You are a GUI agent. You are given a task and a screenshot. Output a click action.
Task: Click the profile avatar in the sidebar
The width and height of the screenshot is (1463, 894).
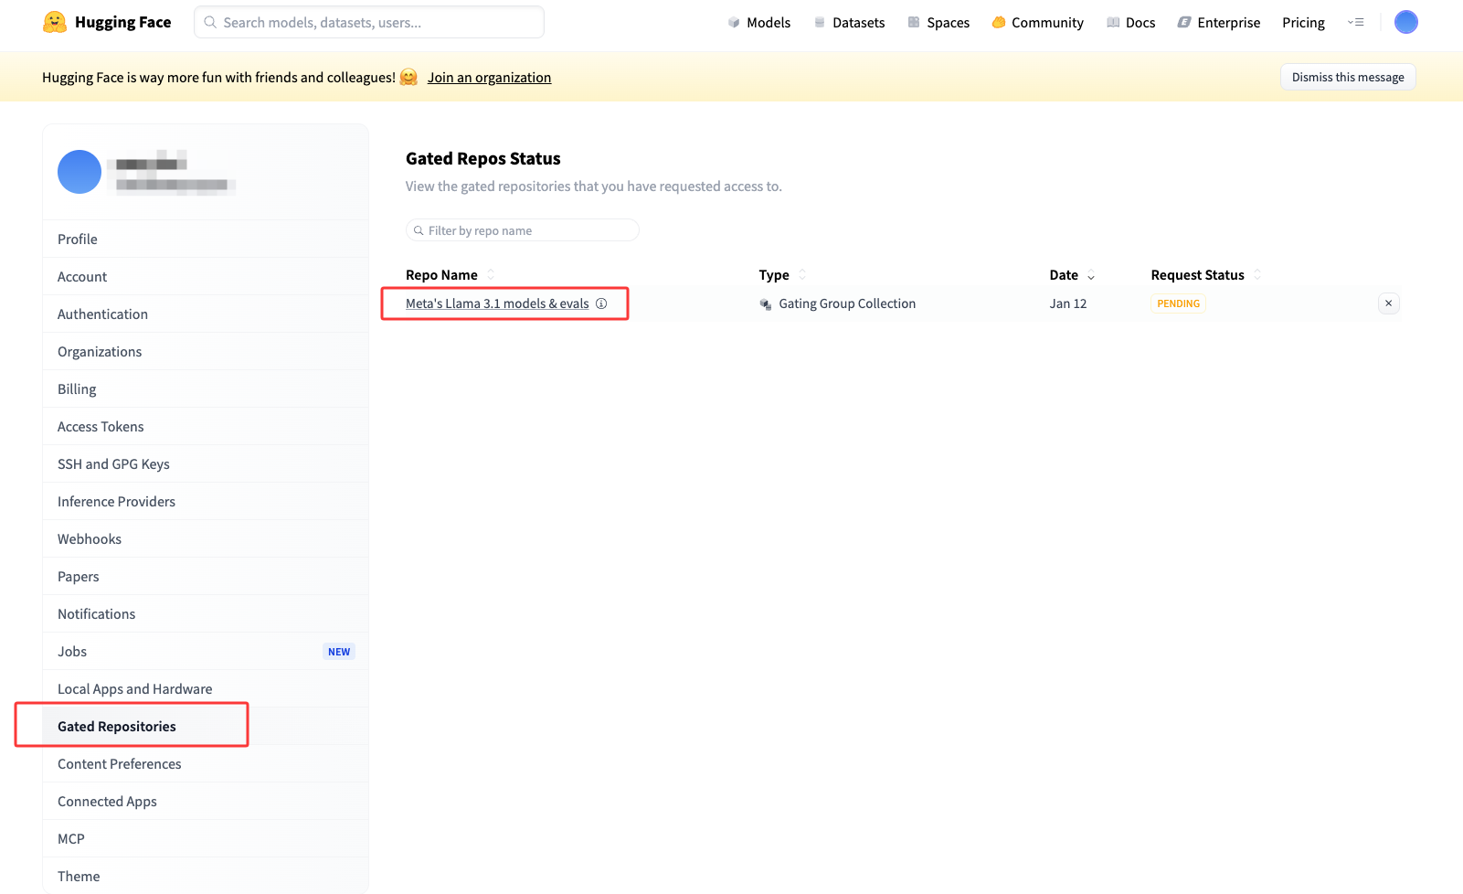point(80,172)
